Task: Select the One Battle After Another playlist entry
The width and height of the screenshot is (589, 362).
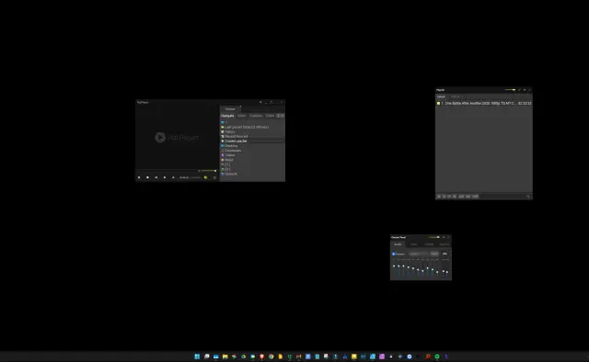Action: coord(484,103)
